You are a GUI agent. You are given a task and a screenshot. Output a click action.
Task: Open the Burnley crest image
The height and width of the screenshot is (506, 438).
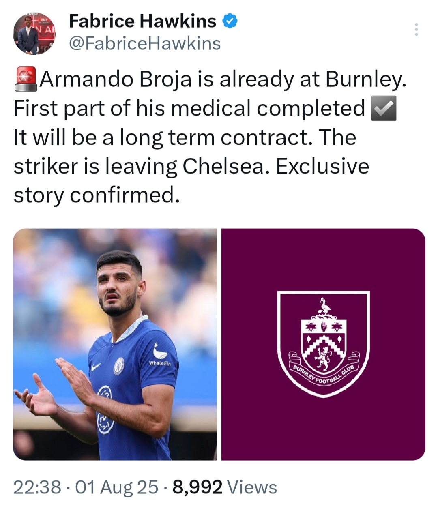coord(323,344)
